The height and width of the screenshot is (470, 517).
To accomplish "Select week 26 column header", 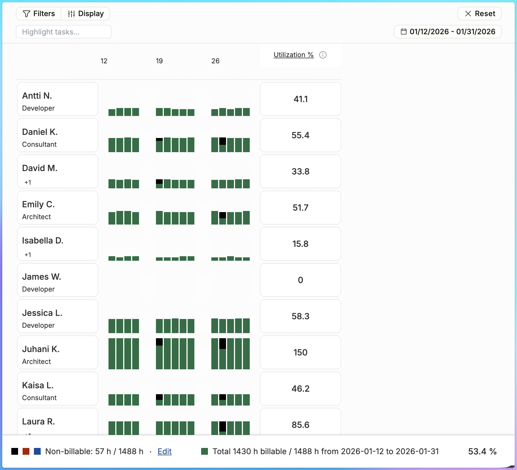I will point(215,61).
